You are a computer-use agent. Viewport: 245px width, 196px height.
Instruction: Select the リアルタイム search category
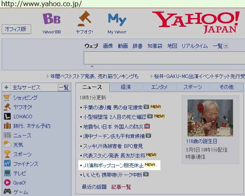point(195,46)
